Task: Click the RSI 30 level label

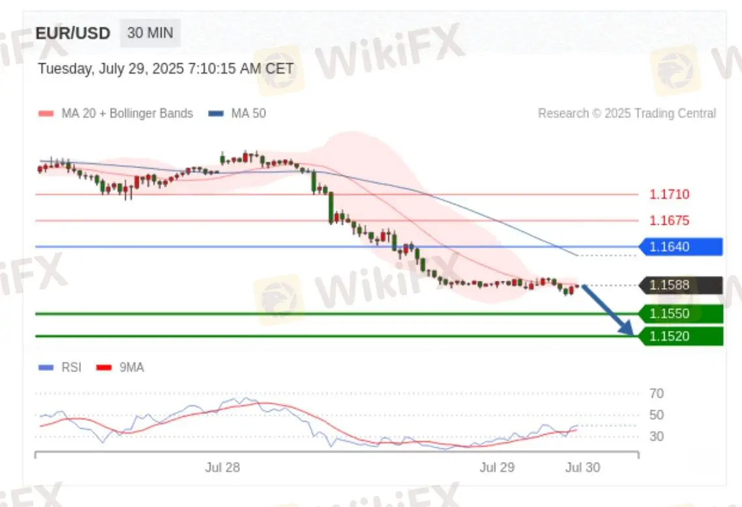Action: click(x=657, y=437)
